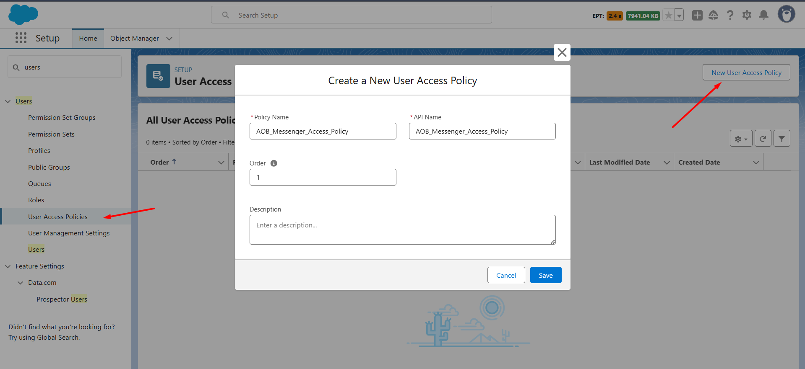Open the notifications bell
805x369 pixels.
(x=764, y=15)
